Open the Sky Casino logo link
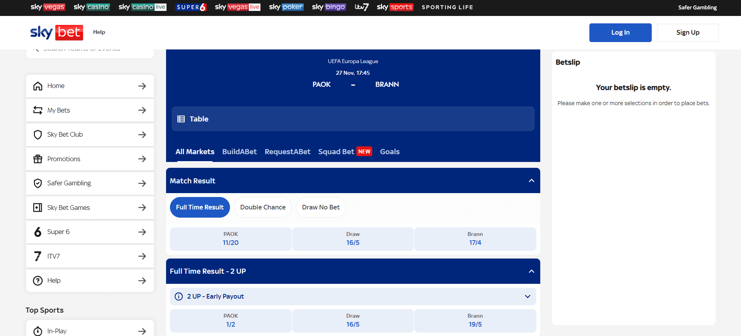741x336 pixels. 92,7
